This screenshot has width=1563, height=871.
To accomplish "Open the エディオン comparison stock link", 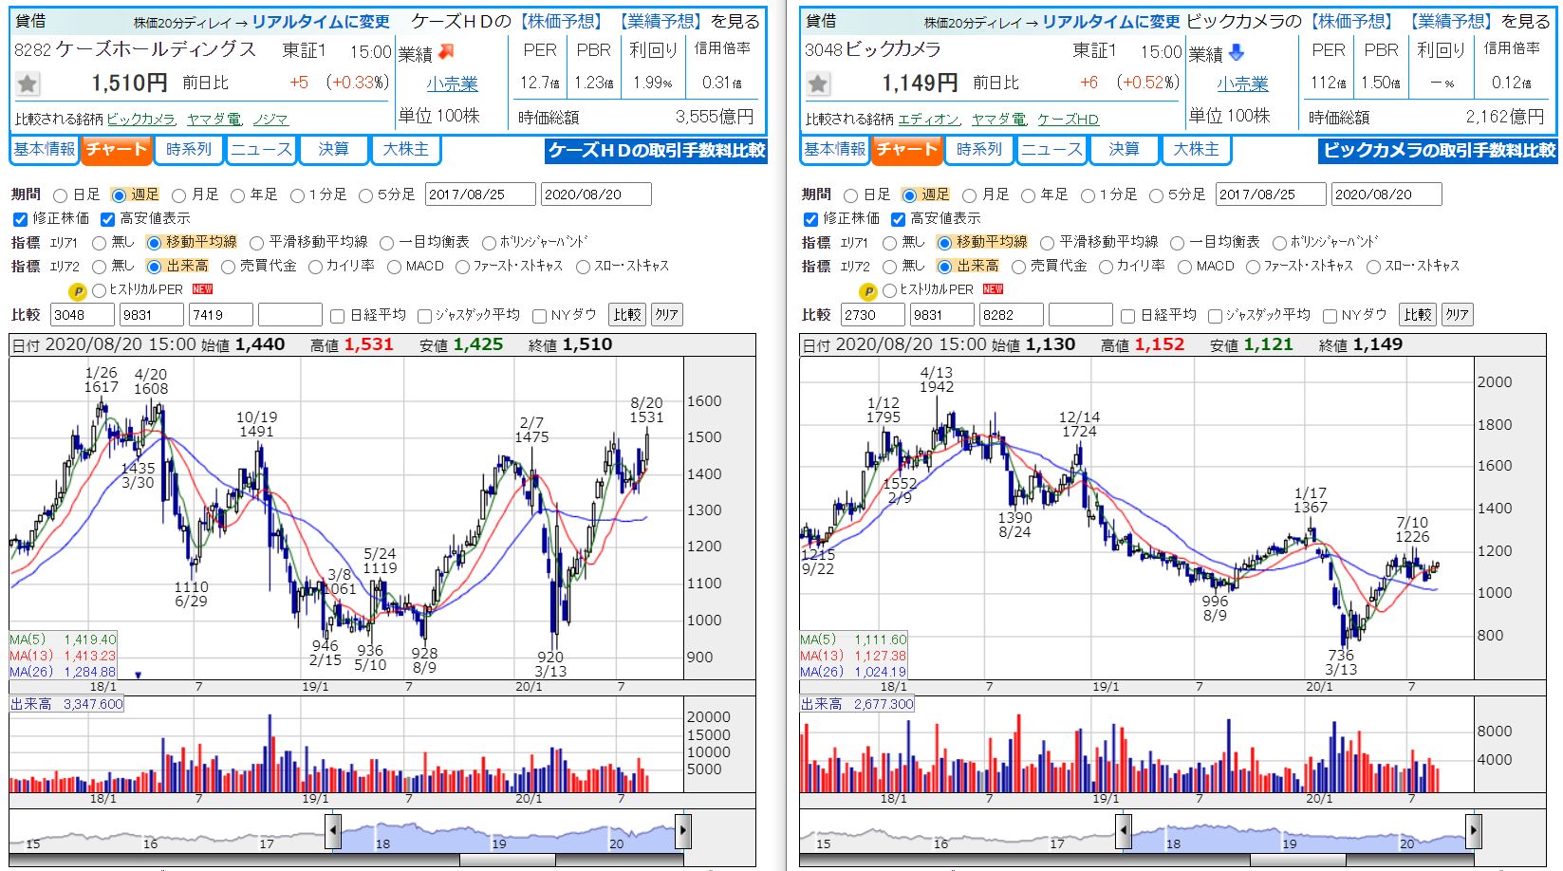I will point(928,120).
